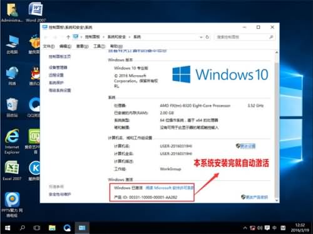Select the blue K music player desktop icon
This screenshot has height=234, width=313.
click(34, 170)
